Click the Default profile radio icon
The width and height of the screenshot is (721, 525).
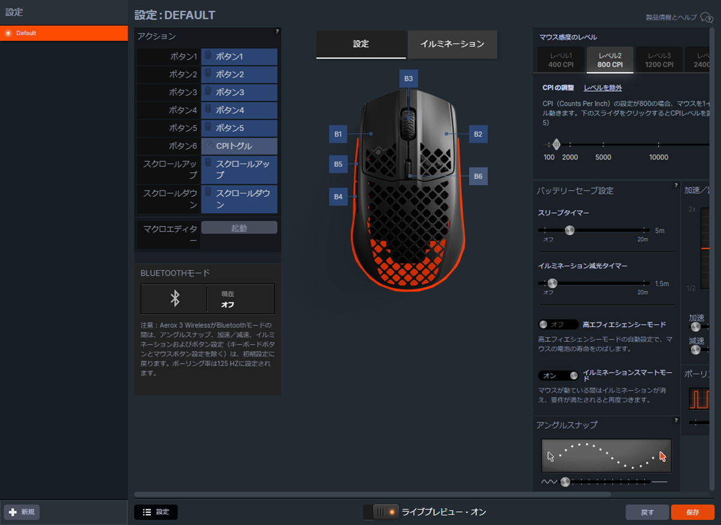click(x=8, y=33)
